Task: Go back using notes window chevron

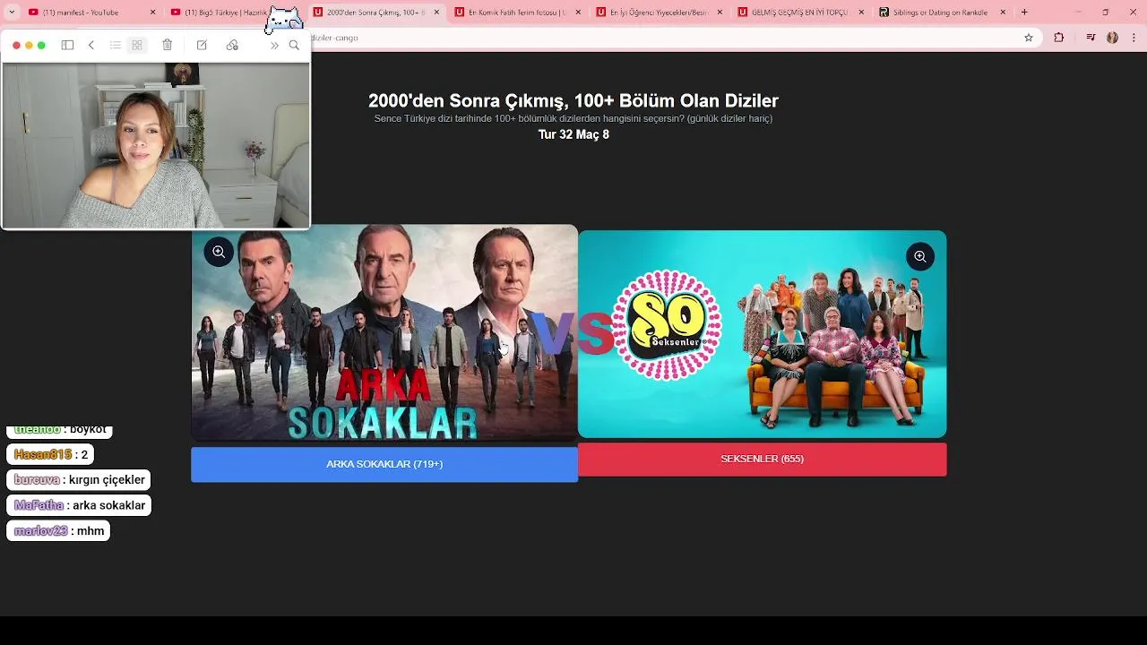Action: point(91,45)
